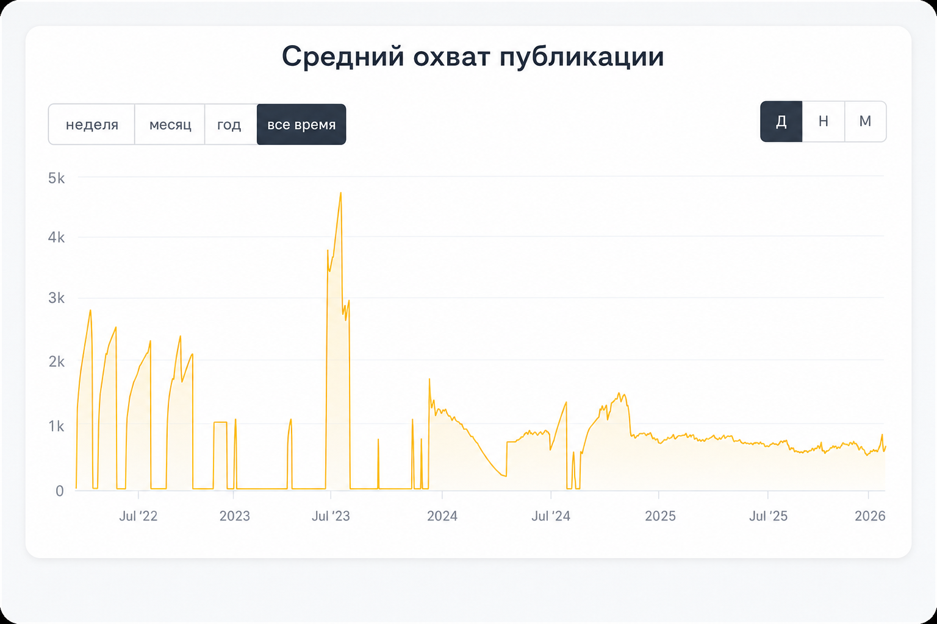Select the неделя time range

point(92,124)
